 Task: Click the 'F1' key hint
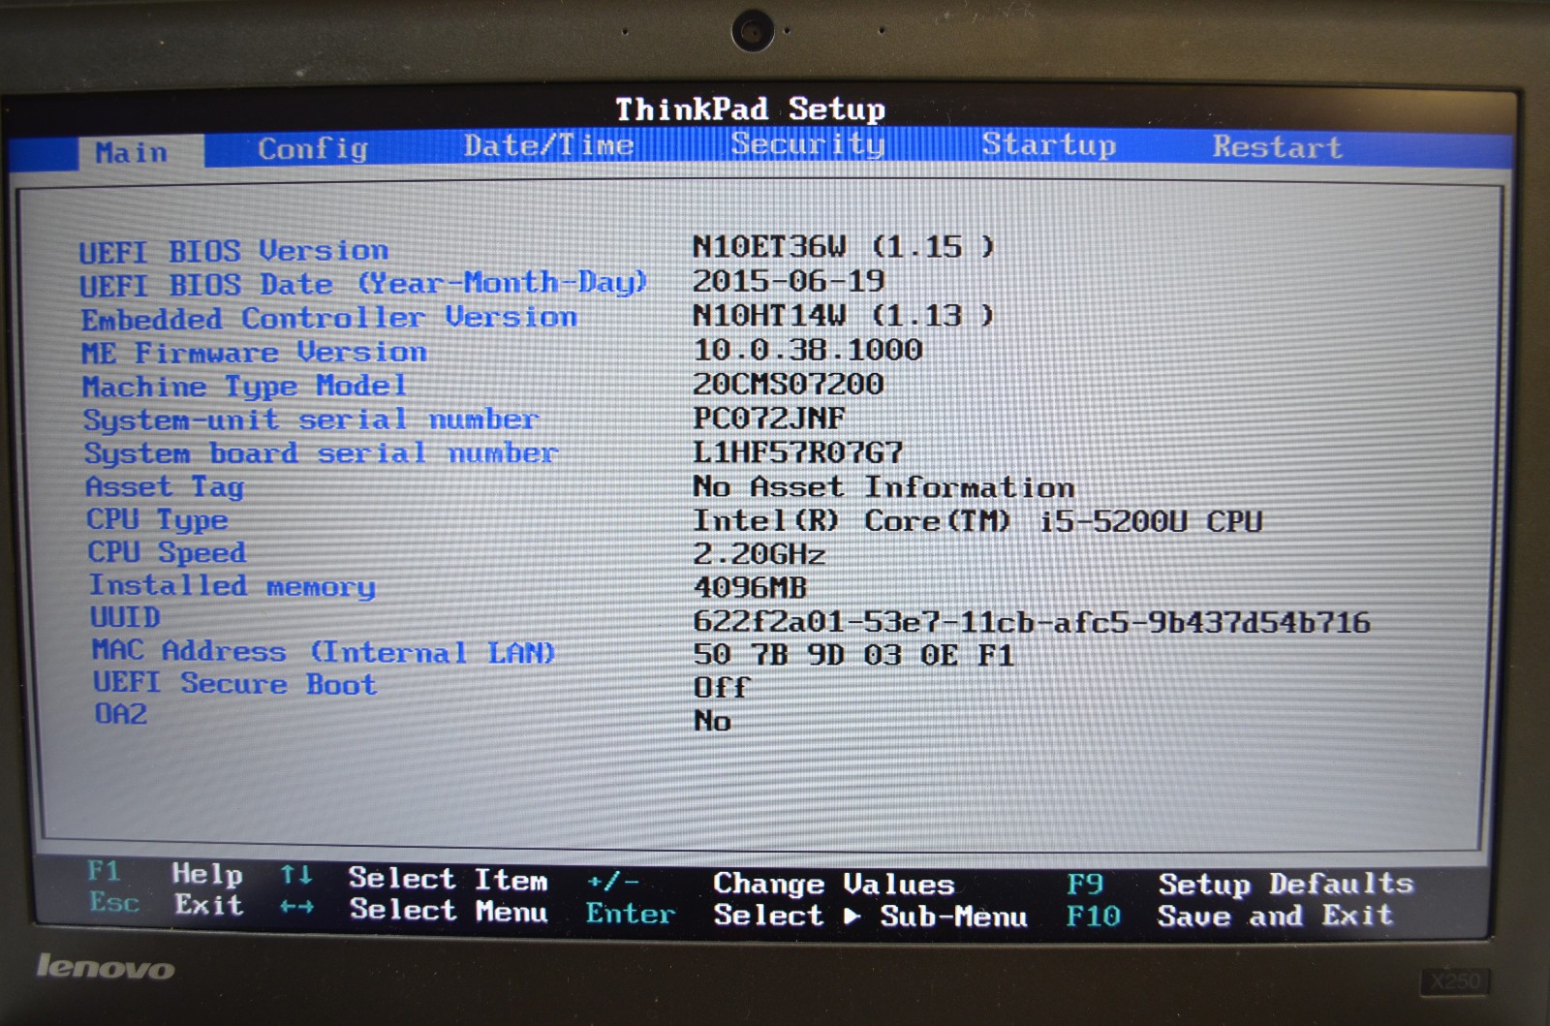tap(105, 871)
